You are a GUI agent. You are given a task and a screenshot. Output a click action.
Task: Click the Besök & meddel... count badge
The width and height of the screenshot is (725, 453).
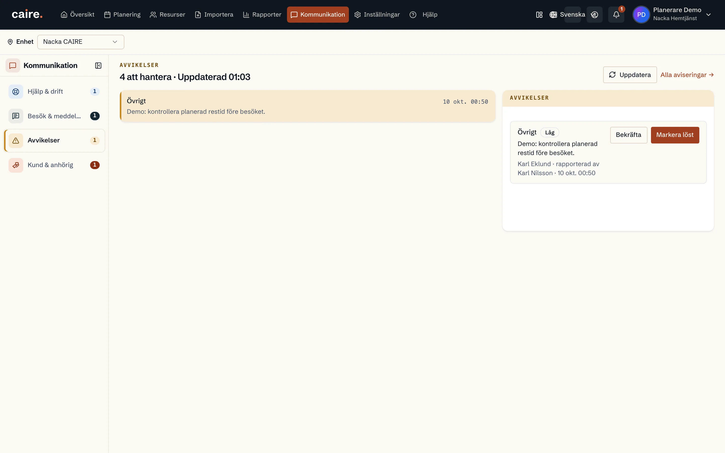tap(95, 116)
